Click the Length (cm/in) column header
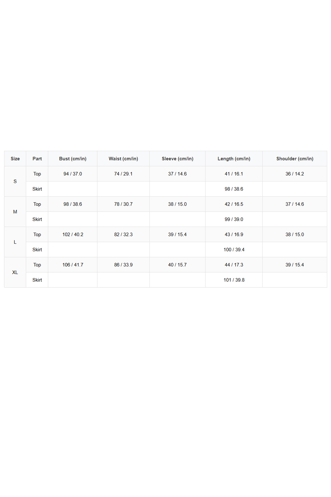The image size is (331, 497). click(x=234, y=159)
